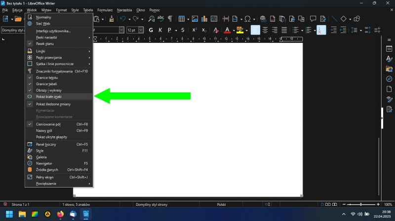The width and height of the screenshot is (395, 221).
Task: Open the font name dropdown arrow
Action: [121, 30]
